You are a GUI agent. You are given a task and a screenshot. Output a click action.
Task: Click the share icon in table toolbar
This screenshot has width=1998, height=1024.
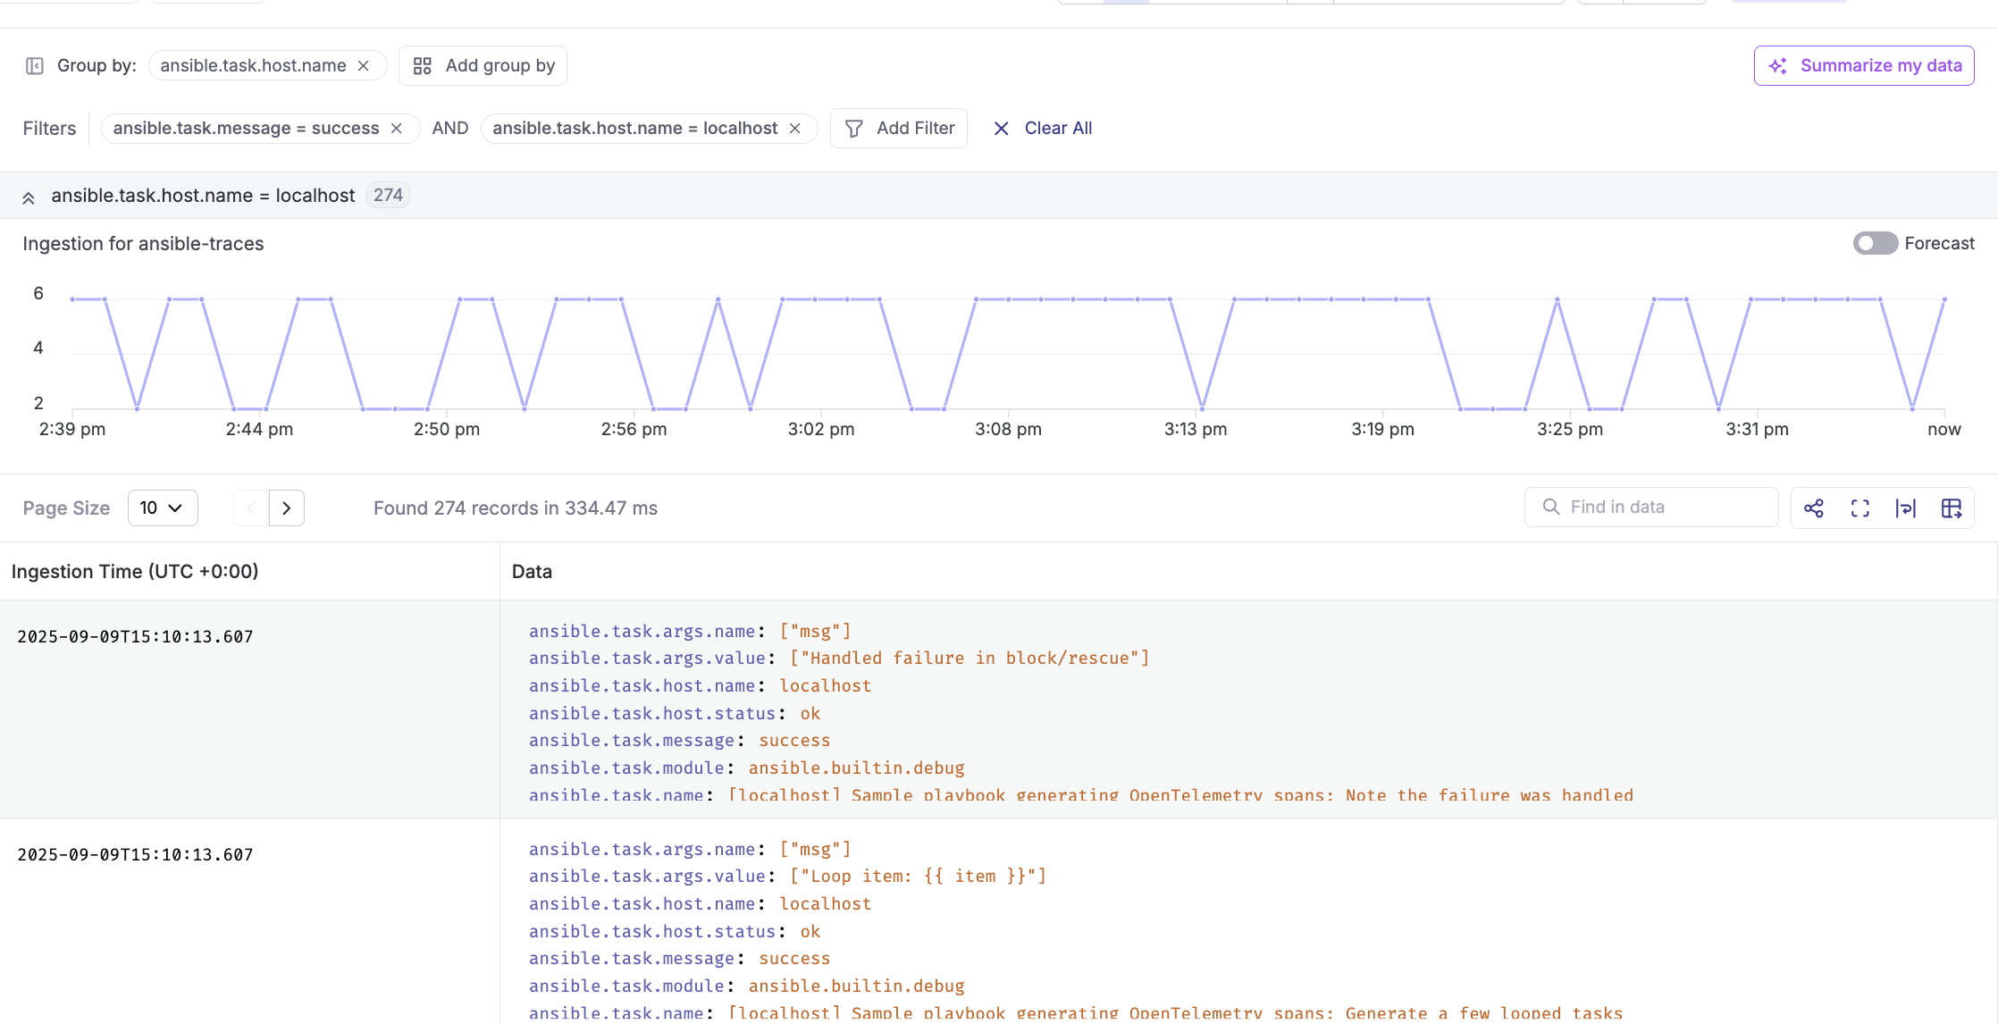click(x=1814, y=508)
